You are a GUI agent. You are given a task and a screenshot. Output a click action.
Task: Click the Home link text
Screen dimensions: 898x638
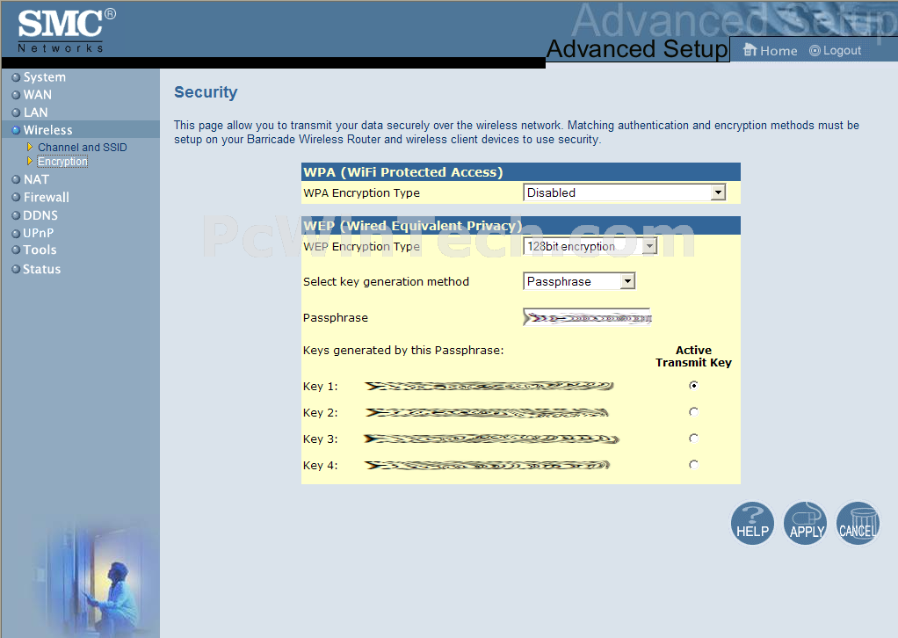(779, 51)
